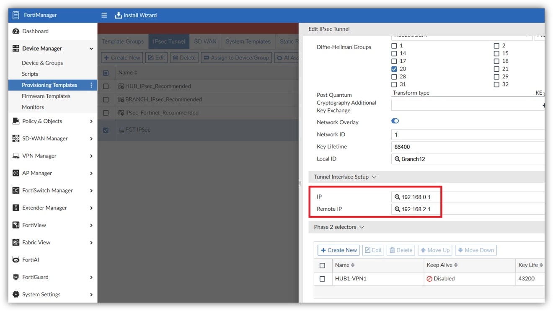Click the Local ID search icon
553x311 pixels.
point(397,159)
